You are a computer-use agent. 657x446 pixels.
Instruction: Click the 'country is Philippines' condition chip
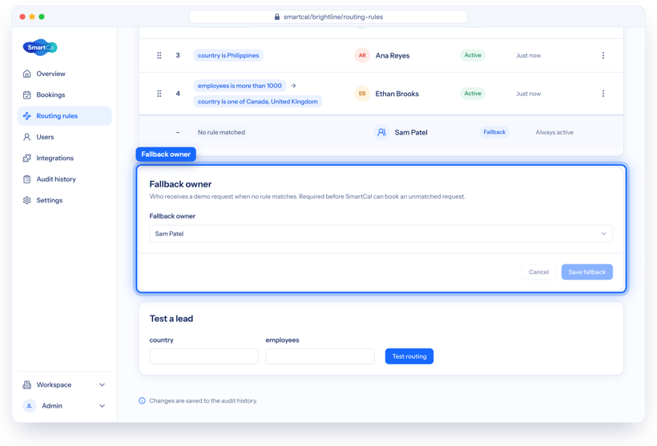[x=228, y=55]
